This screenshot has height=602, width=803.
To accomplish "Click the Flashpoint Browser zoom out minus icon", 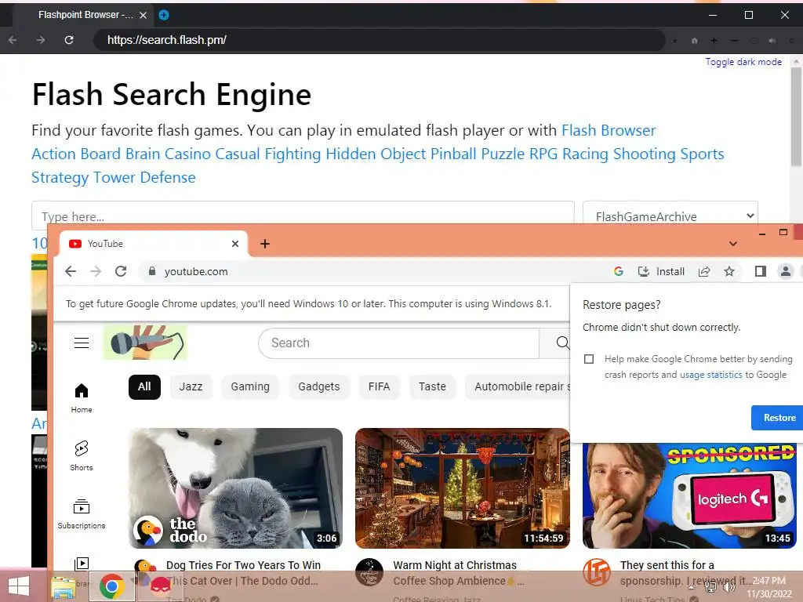I will coord(734,41).
